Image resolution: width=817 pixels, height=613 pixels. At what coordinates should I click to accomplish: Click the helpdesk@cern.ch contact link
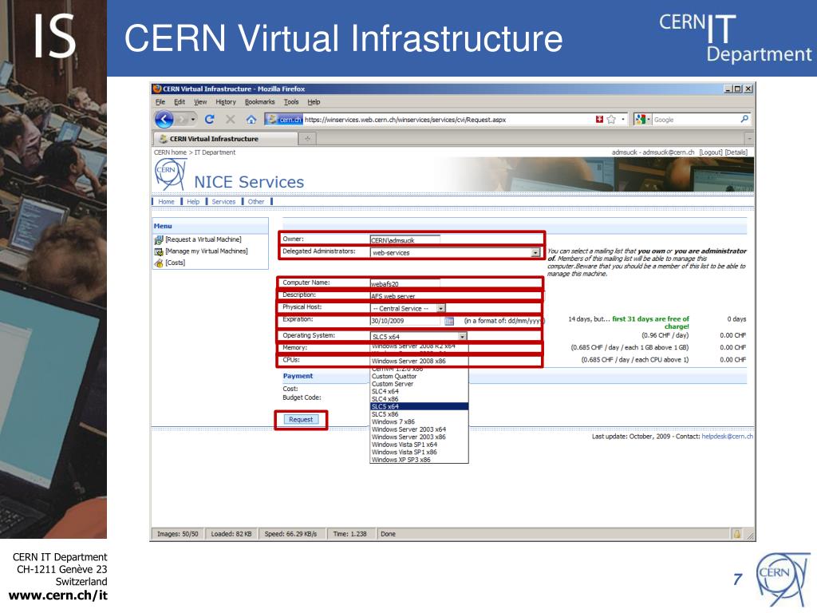click(728, 437)
